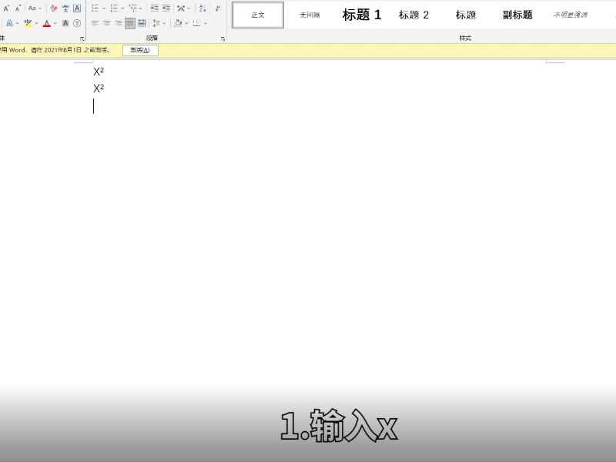This screenshot has width=616, height=462.
Task: Open the Font dialog launcher arrow
Action: tap(83, 38)
